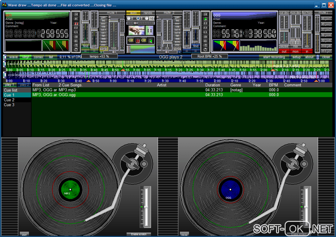The image size is (336, 237).
Task: Toggle the red out button
Action: pos(284,51)
